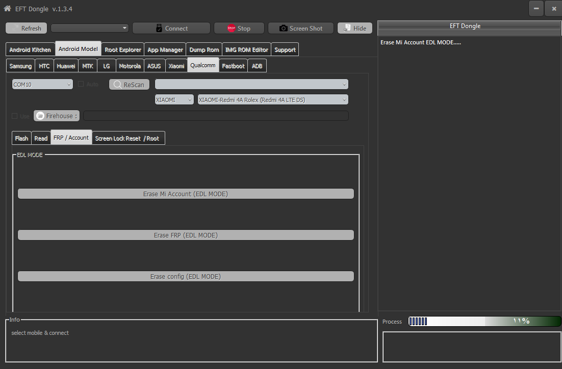Open the COM10 port dropdown

click(x=42, y=84)
